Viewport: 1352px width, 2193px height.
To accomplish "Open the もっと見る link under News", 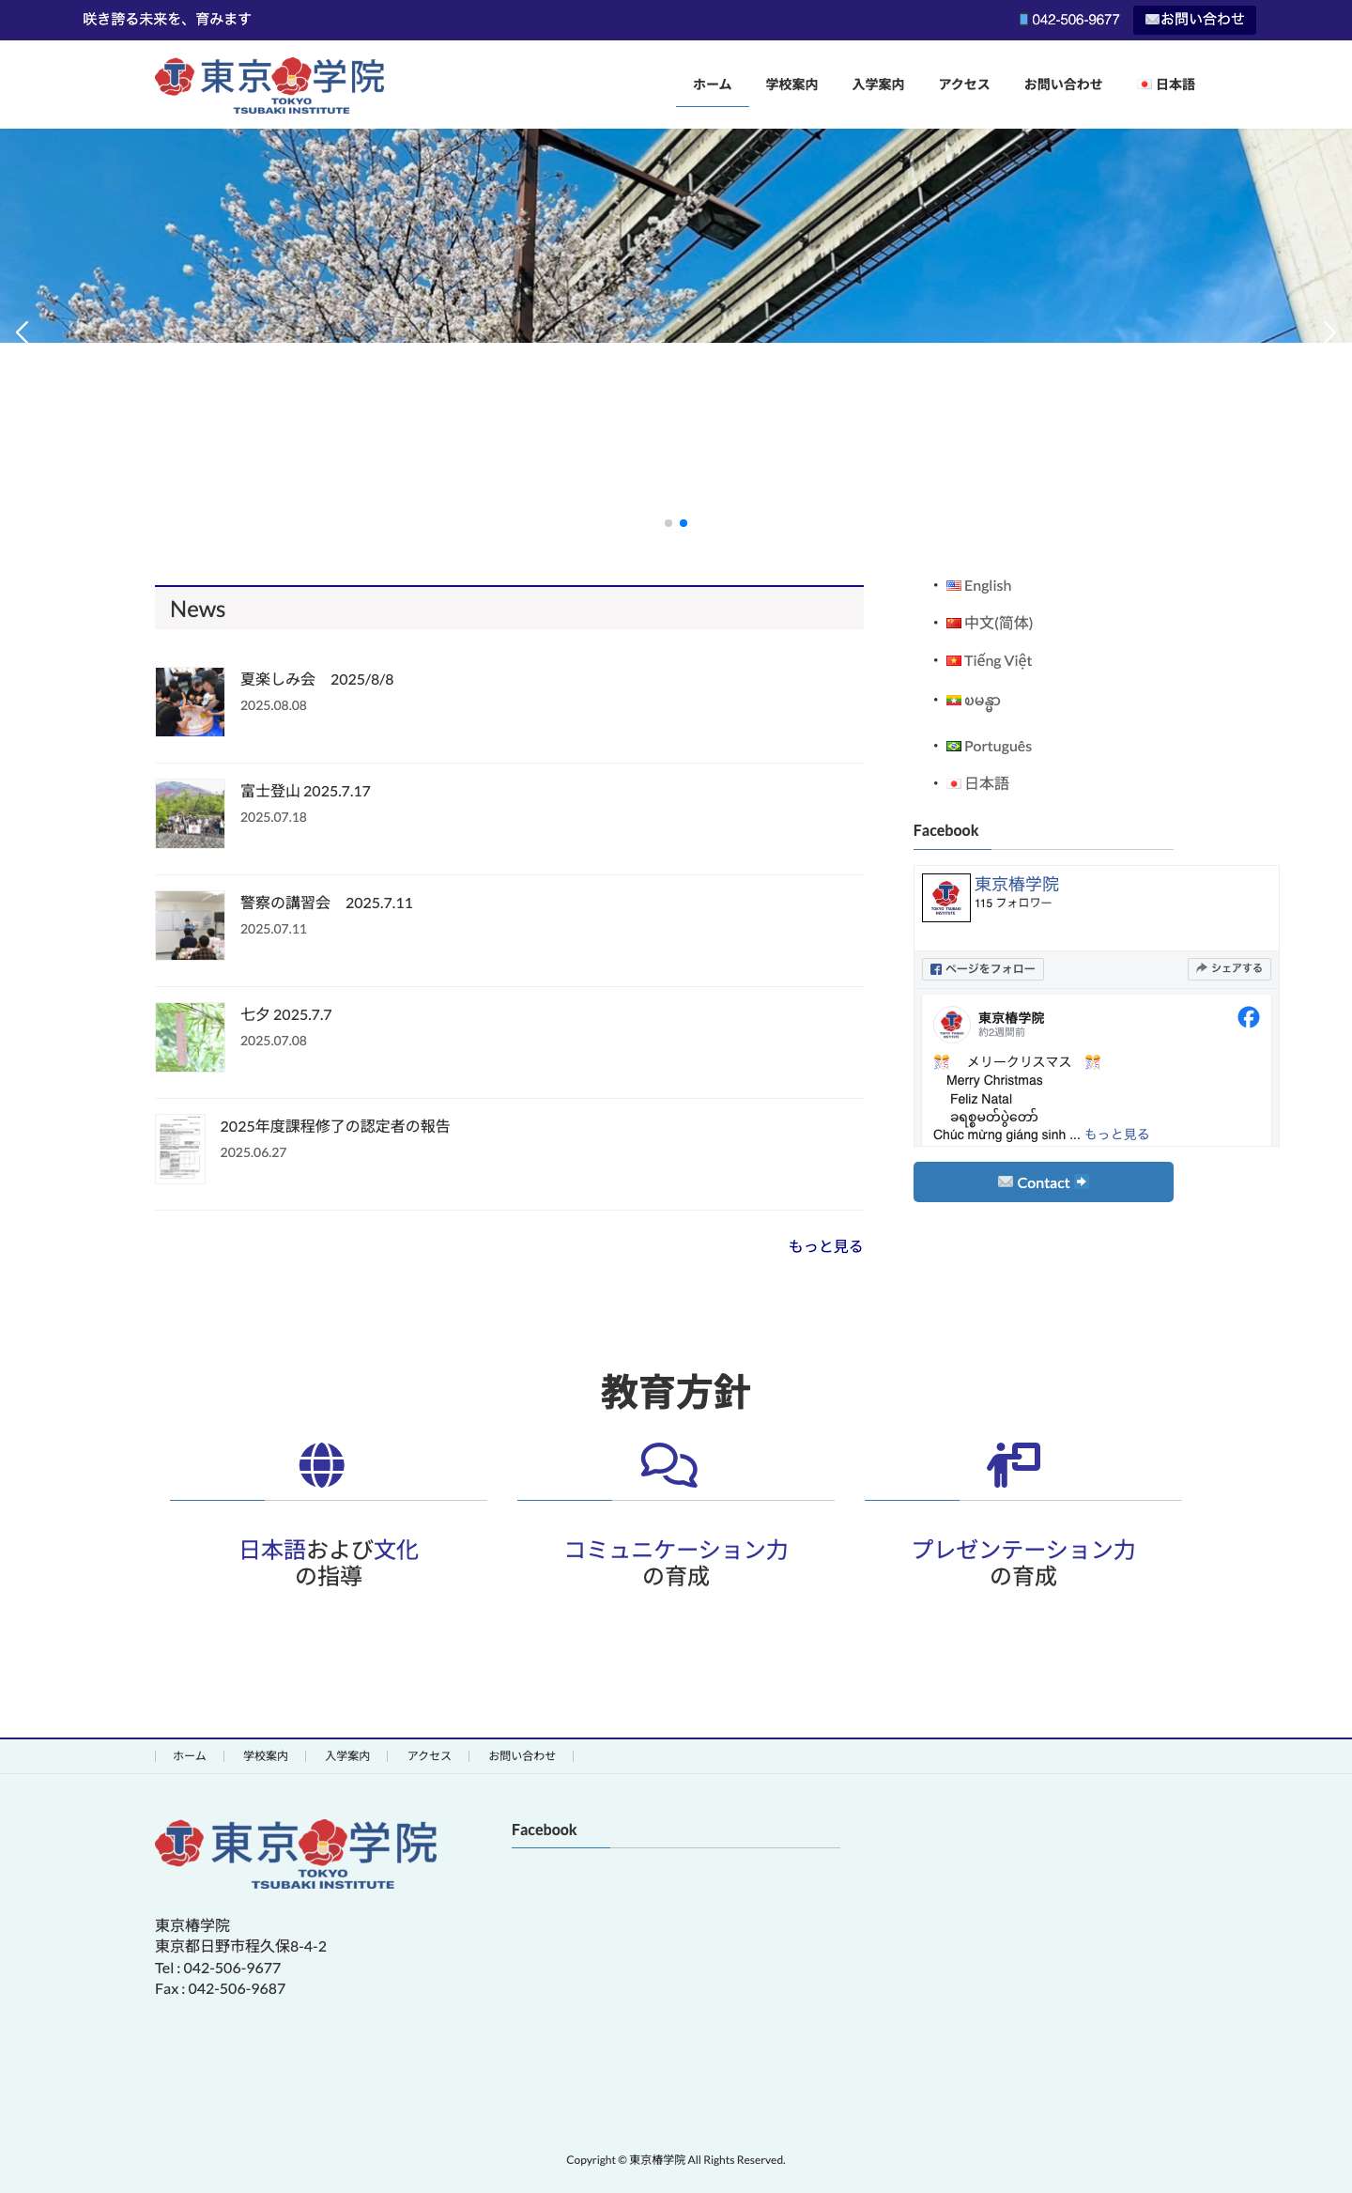I will 825,1246.
